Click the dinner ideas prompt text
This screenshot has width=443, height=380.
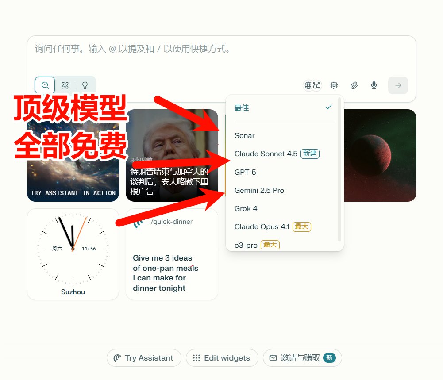coord(166,273)
